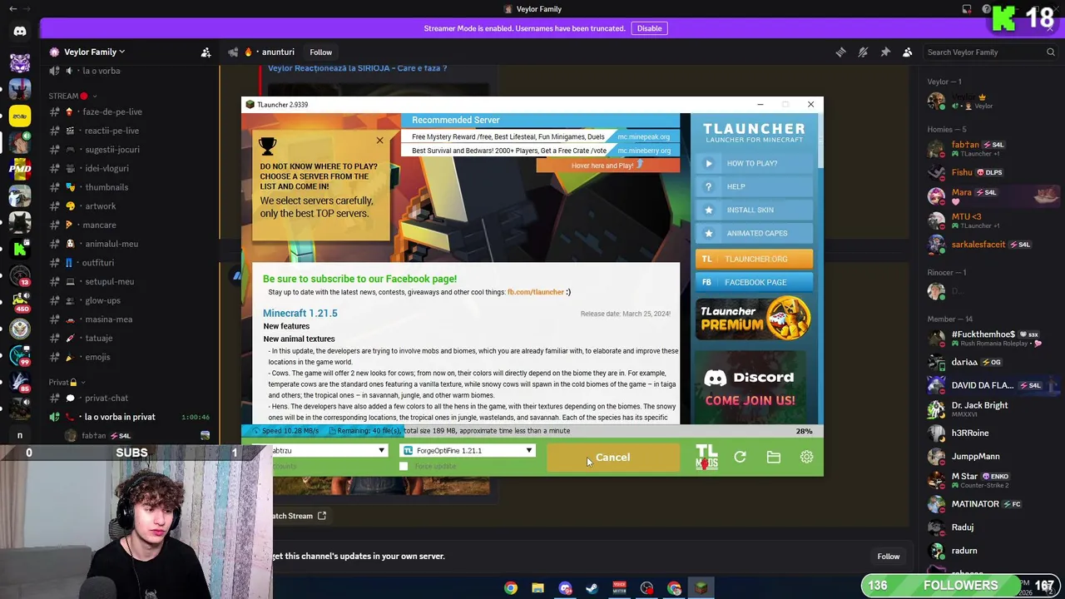Viewport: 1065px width, 599px height.
Task: Open TLauncher Minecraft block taskbar icon
Action: click(x=701, y=588)
